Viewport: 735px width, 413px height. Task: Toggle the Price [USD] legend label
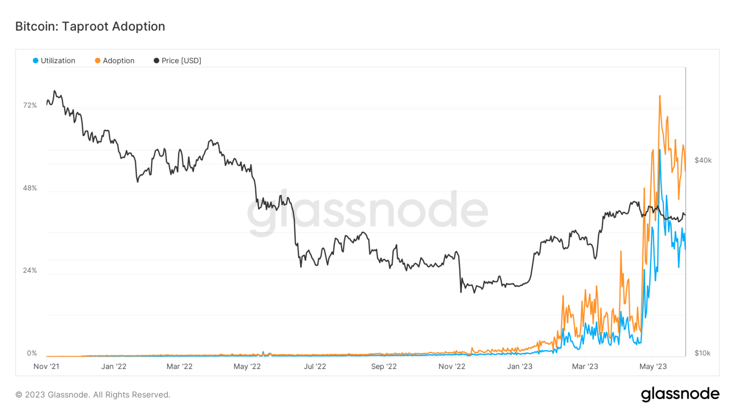[181, 61]
